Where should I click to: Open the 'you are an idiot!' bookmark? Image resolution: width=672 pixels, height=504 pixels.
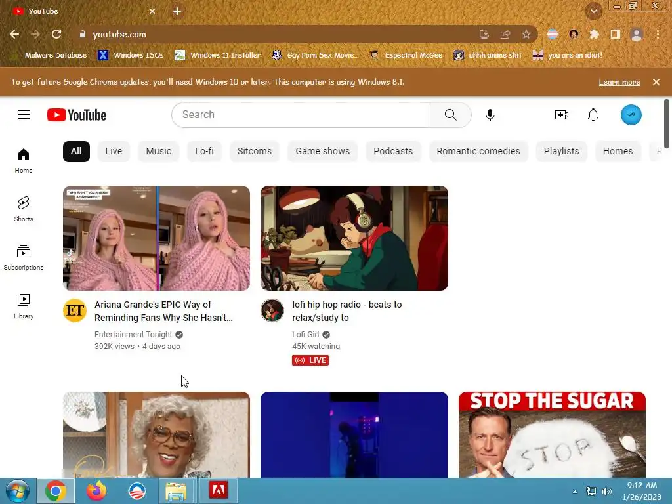[568, 55]
